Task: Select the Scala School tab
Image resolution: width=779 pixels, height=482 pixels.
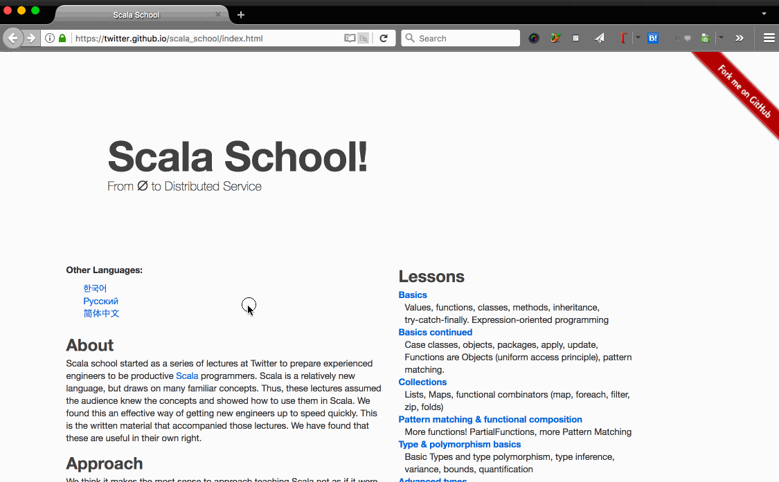Action: coord(136,15)
